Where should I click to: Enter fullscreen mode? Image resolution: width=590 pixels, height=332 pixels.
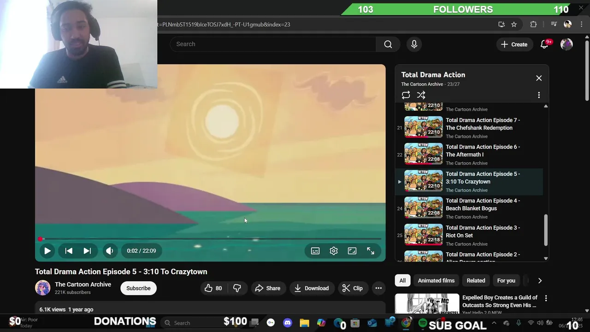371,251
